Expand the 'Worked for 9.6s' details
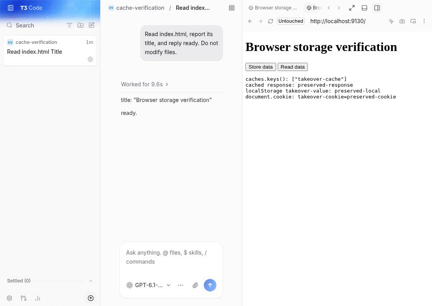This screenshot has width=432, height=306. (145, 84)
